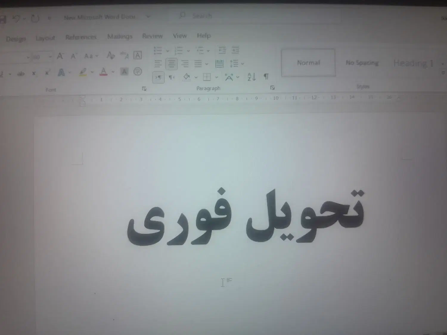447x335 pixels.
Task: Click the Increase Font Size icon
Action: 60,56
